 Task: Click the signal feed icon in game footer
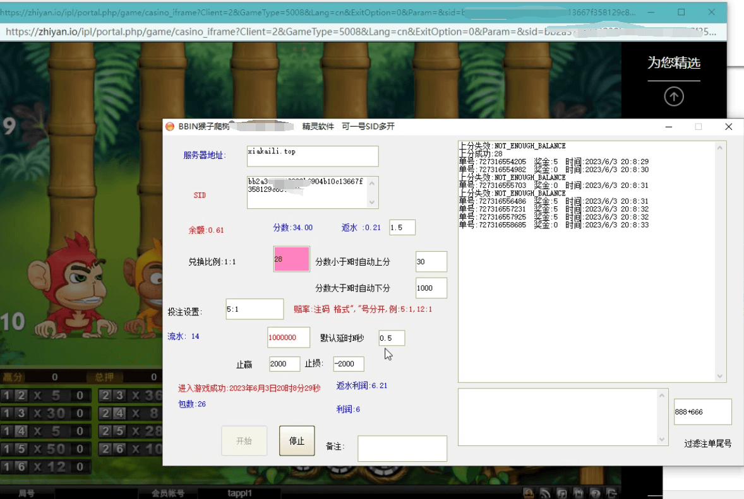click(544, 493)
